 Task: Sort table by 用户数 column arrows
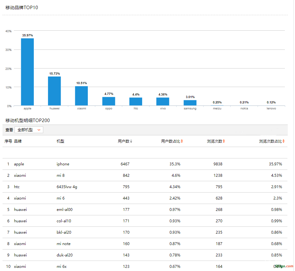[131, 141]
